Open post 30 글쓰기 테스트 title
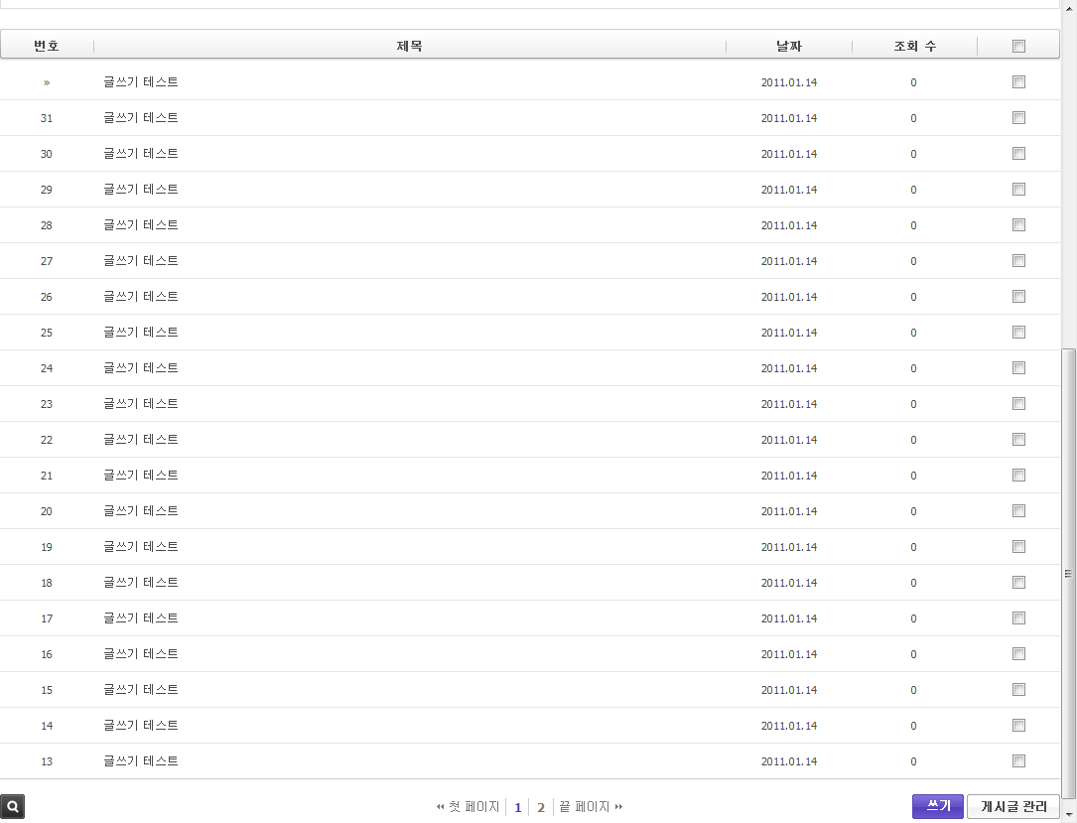This screenshot has width=1077, height=823. [141, 153]
